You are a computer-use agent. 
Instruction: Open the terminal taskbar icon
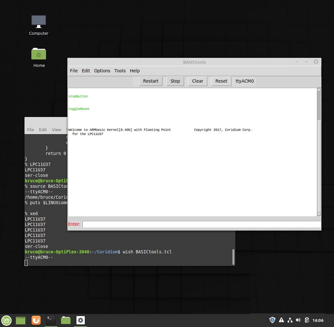[51, 320]
